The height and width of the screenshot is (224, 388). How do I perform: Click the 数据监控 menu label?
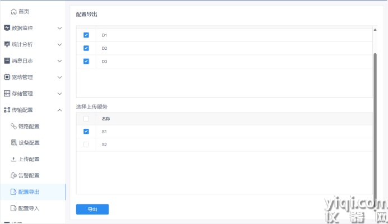(22, 28)
